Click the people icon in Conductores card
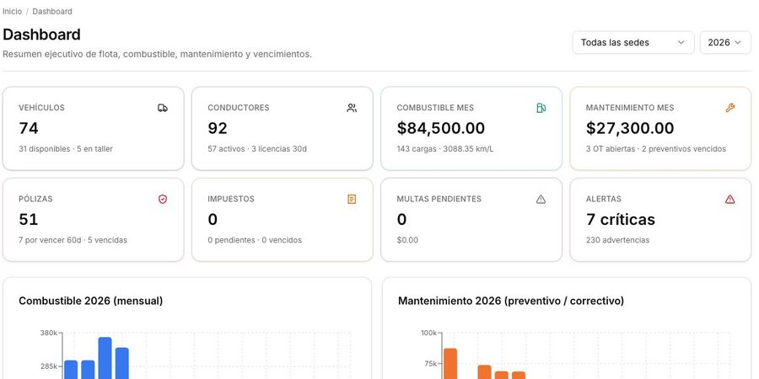 (x=352, y=108)
